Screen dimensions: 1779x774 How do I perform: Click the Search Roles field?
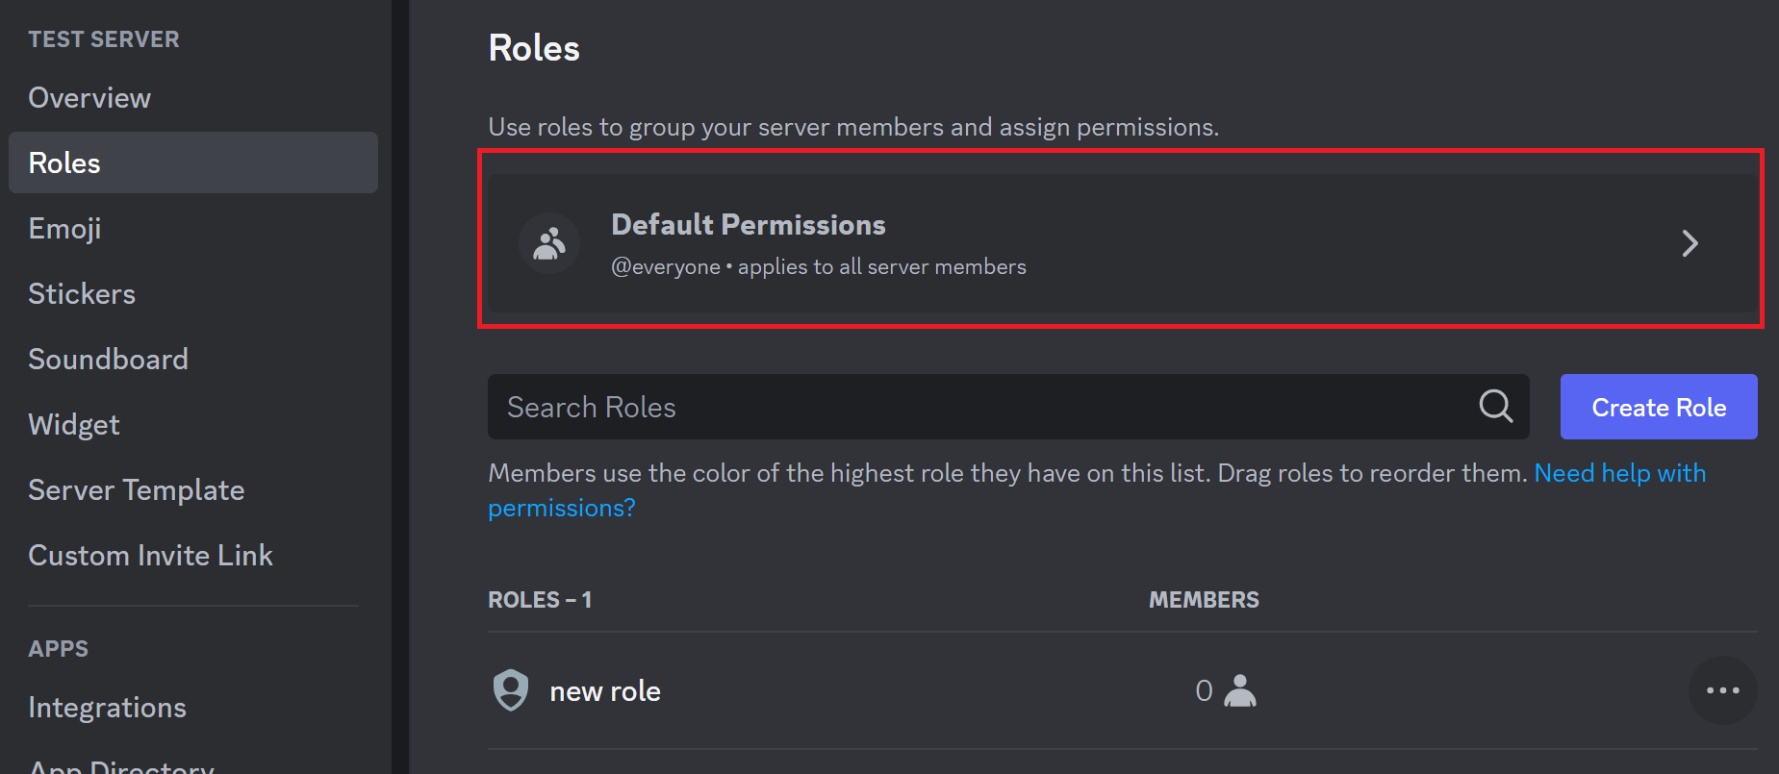click(1008, 407)
